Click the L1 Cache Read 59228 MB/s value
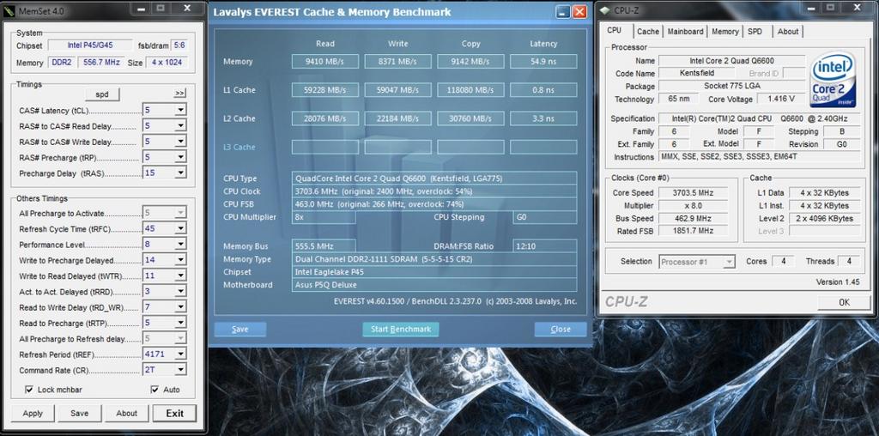Image resolution: width=879 pixels, height=436 pixels. [x=325, y=89]
